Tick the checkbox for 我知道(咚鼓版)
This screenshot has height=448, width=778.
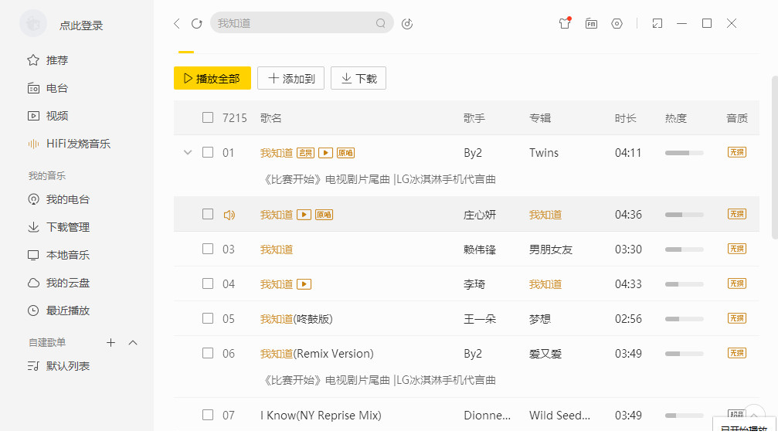point(208,317)
